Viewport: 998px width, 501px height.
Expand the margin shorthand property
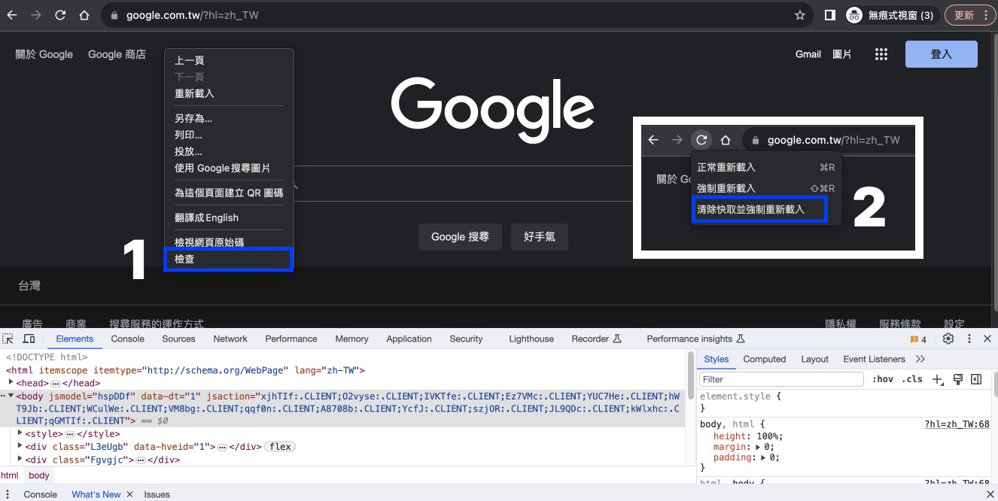758,447
